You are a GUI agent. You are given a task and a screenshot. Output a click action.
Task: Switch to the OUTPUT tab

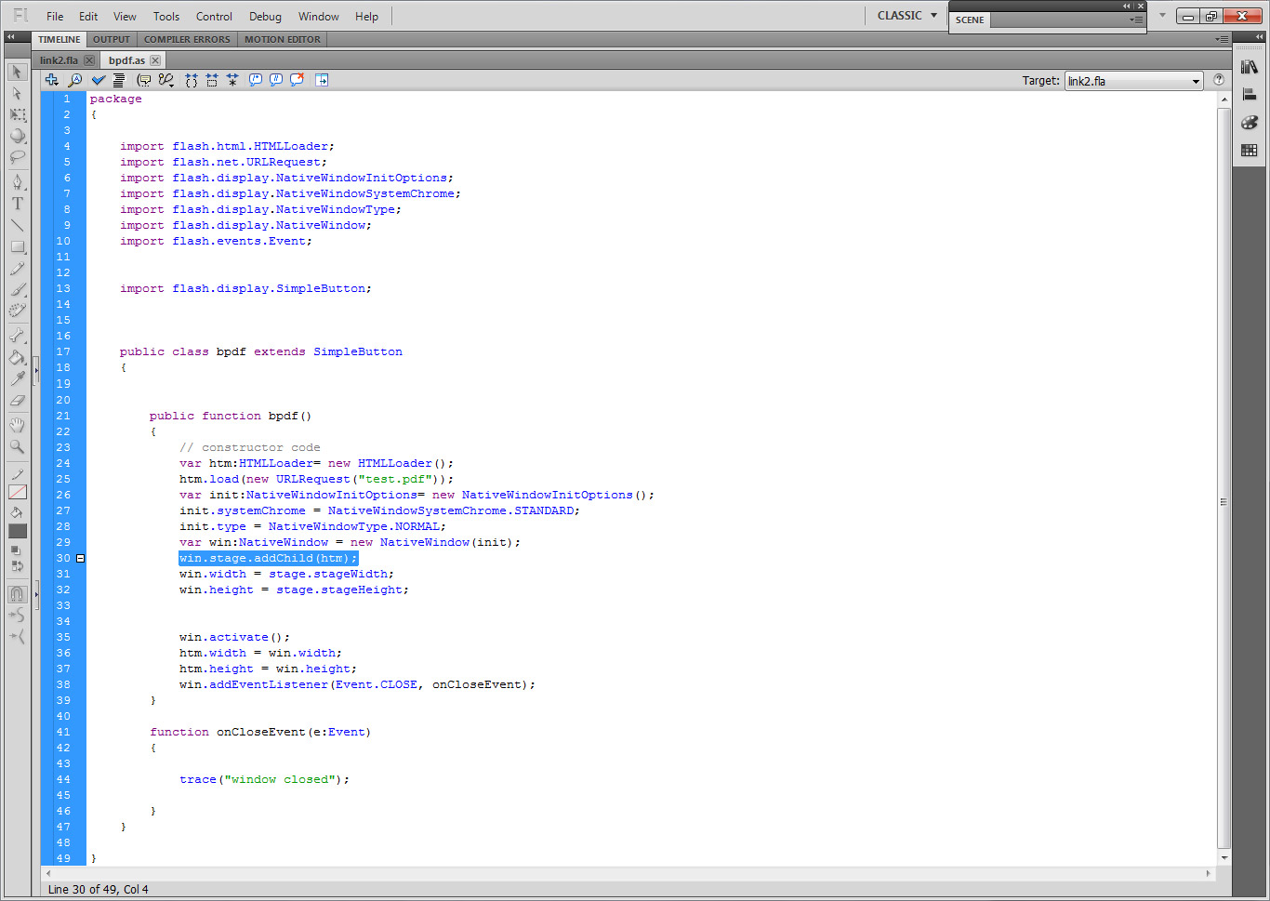click(112, 39)
